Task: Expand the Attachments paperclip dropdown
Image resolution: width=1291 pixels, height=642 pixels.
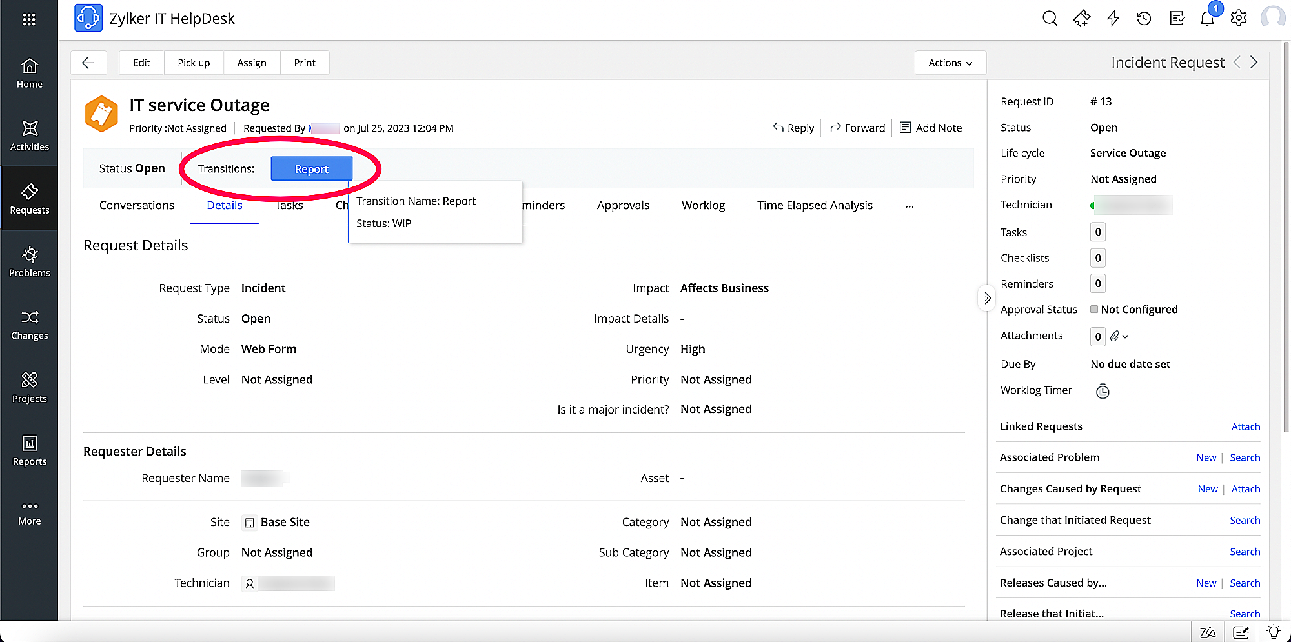Action: point(1119,336)
